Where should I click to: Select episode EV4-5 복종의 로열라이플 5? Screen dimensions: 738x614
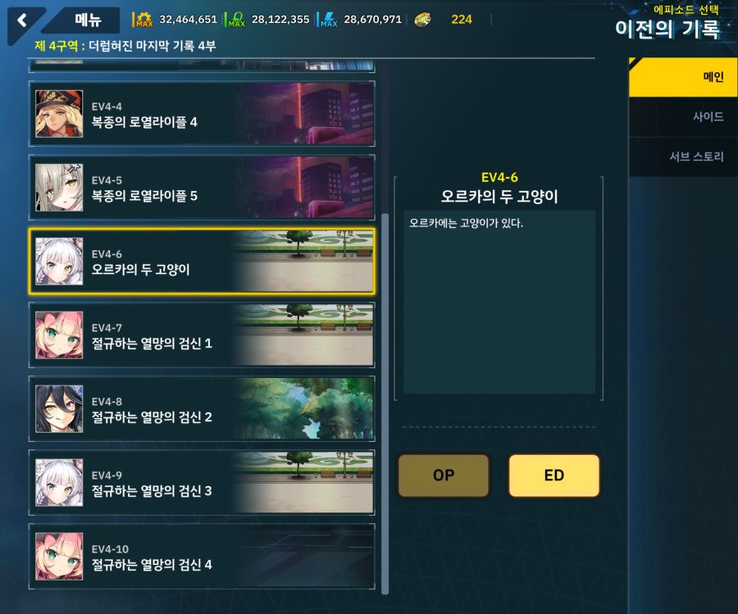click(202, 187)
